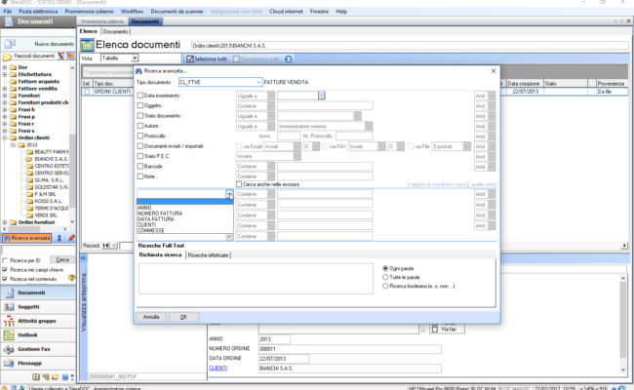Click the blue refresh icon after Deseleziona tutti

click(289, 59)
